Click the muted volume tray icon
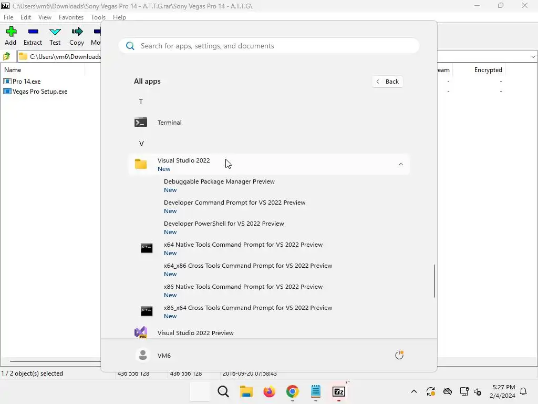Screen dimensions: 538x404 [x=477, y=391]
